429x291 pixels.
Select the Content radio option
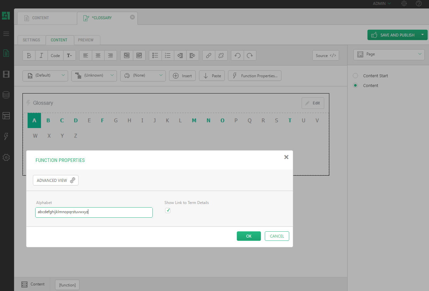click(356, 85)
